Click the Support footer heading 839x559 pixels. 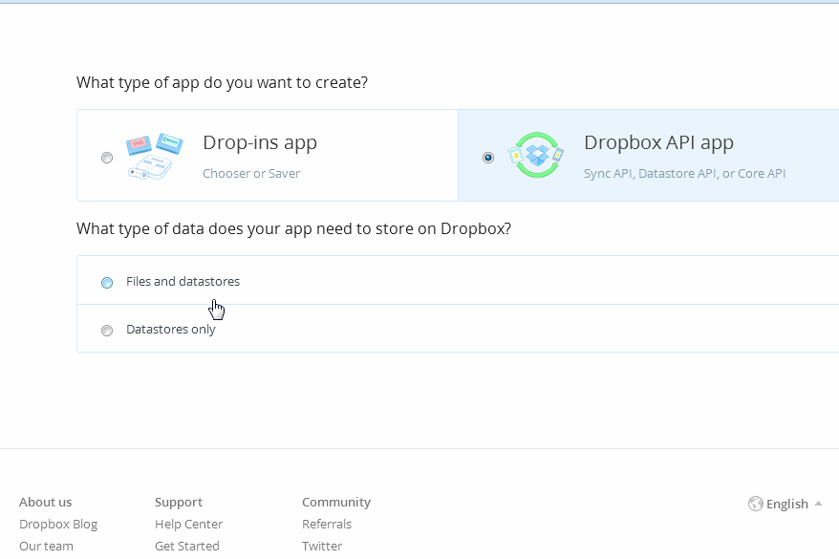[179, 503]
